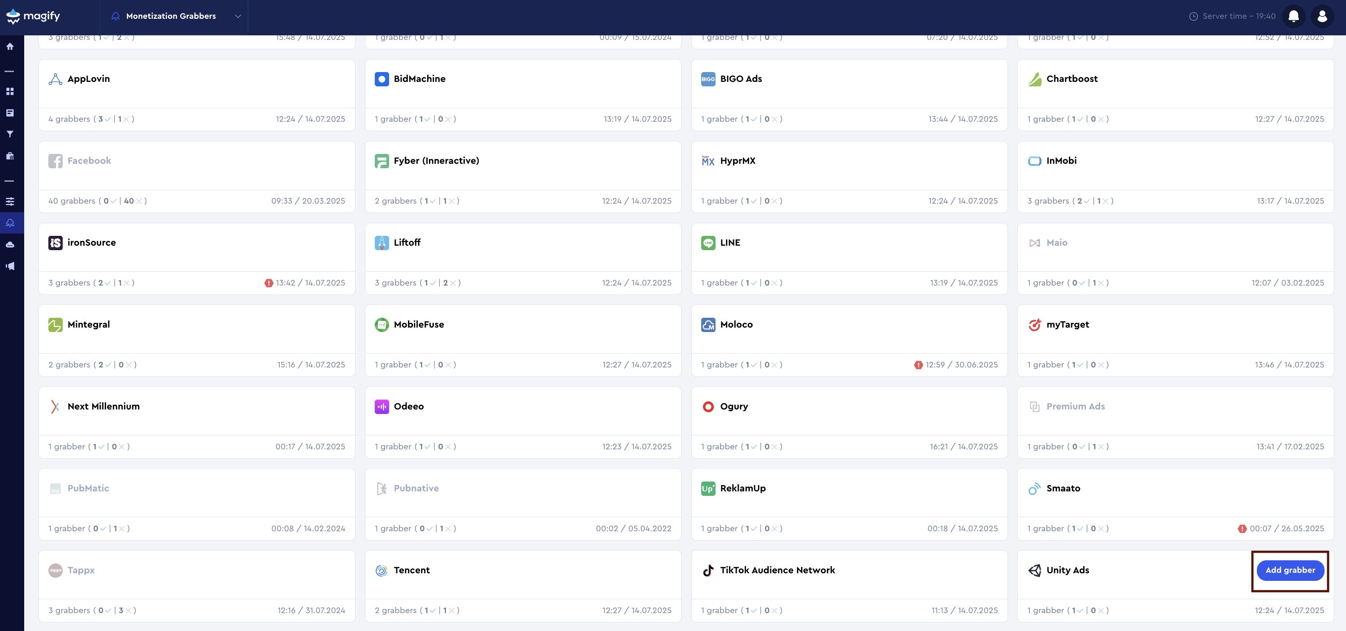Open the Facebook grabber card
This screenshot has height=631, width=1346.
90,160
